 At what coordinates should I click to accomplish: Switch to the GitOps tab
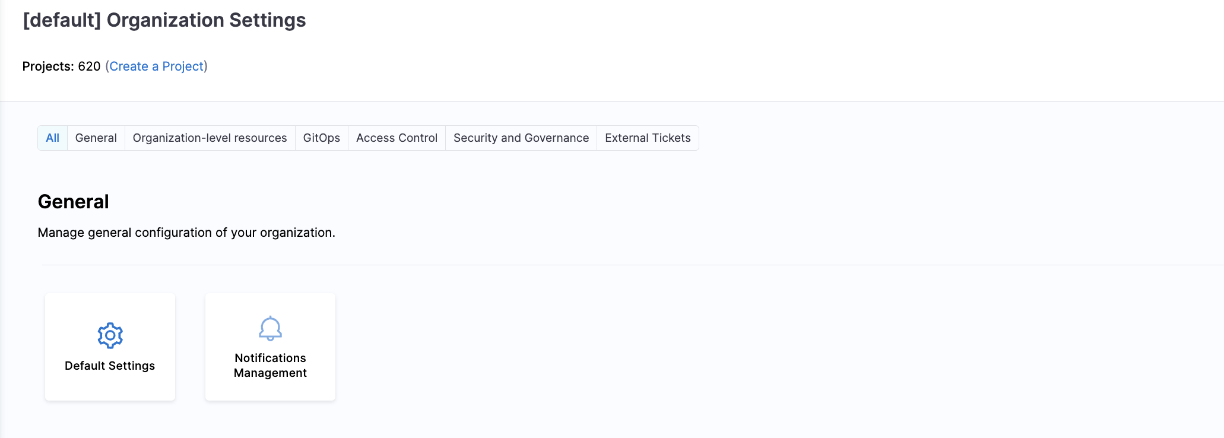pos(322,138)
